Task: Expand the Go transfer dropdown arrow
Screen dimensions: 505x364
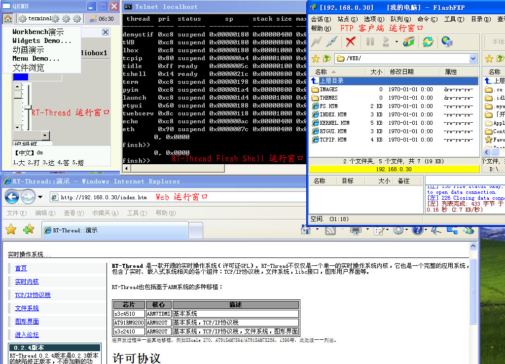Action: 397,41
